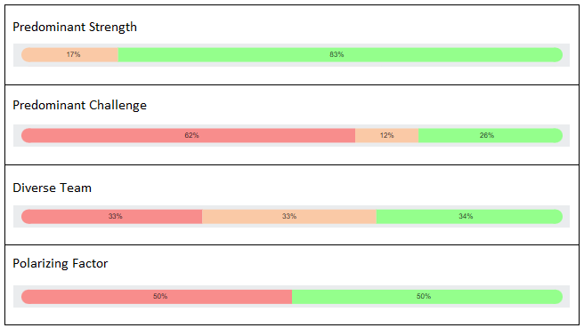Click the 26% green segment in Predominant Challenge
584x328 pixels.
[x=491, y=135]
